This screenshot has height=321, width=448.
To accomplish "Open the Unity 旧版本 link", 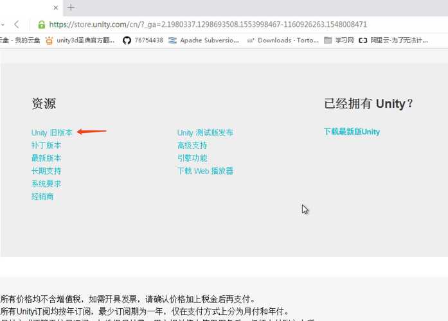I will (51, 133).
